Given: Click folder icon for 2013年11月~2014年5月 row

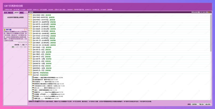Looking at the screenshot, I should 31,40.
